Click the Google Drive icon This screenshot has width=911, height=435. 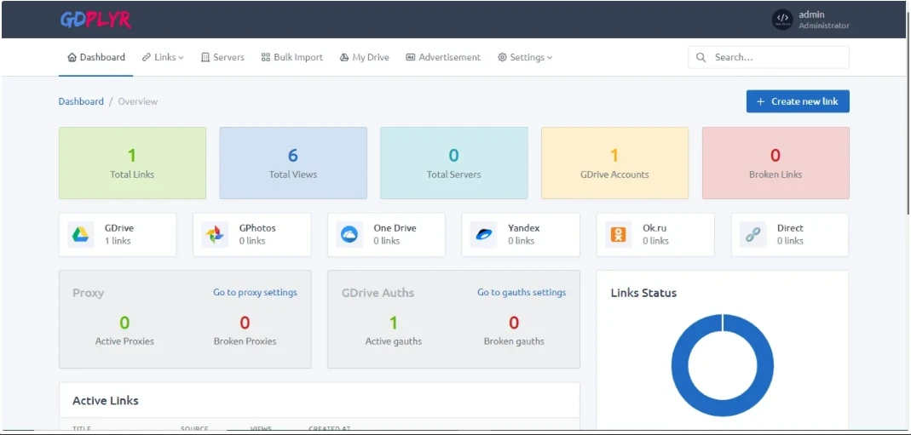tap(81, 235)
